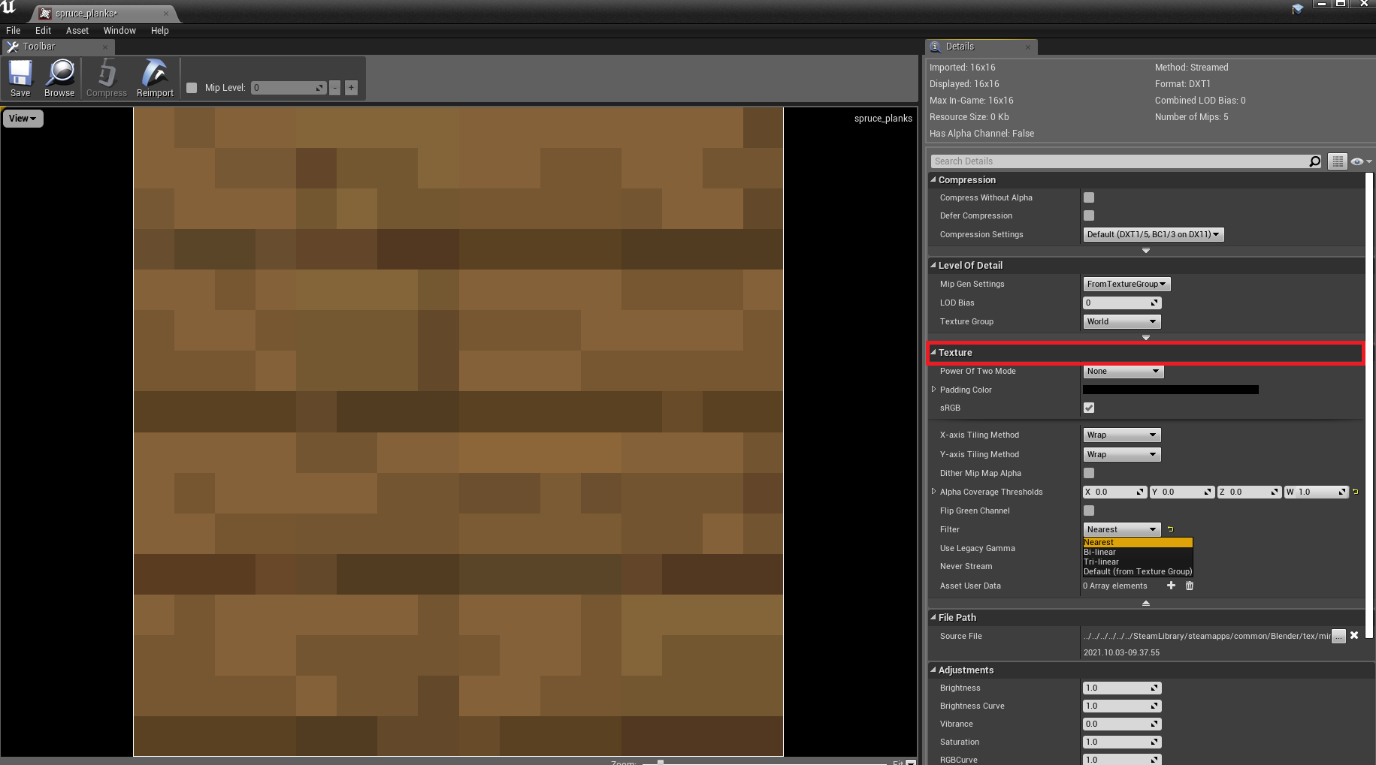Screen dimensions: 1376x765
Task: Open the eye view options menu
Action: click(x=1360, y=161)
